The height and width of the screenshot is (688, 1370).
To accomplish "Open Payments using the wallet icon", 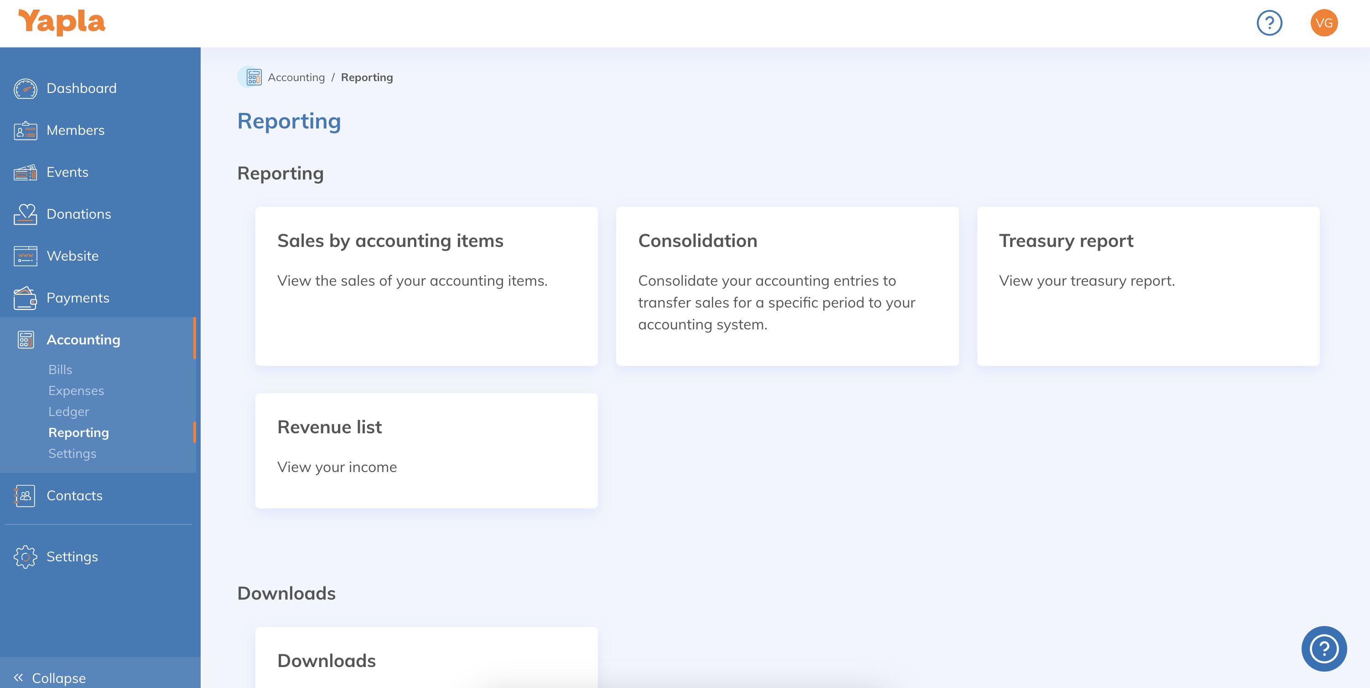I will 25,298.
